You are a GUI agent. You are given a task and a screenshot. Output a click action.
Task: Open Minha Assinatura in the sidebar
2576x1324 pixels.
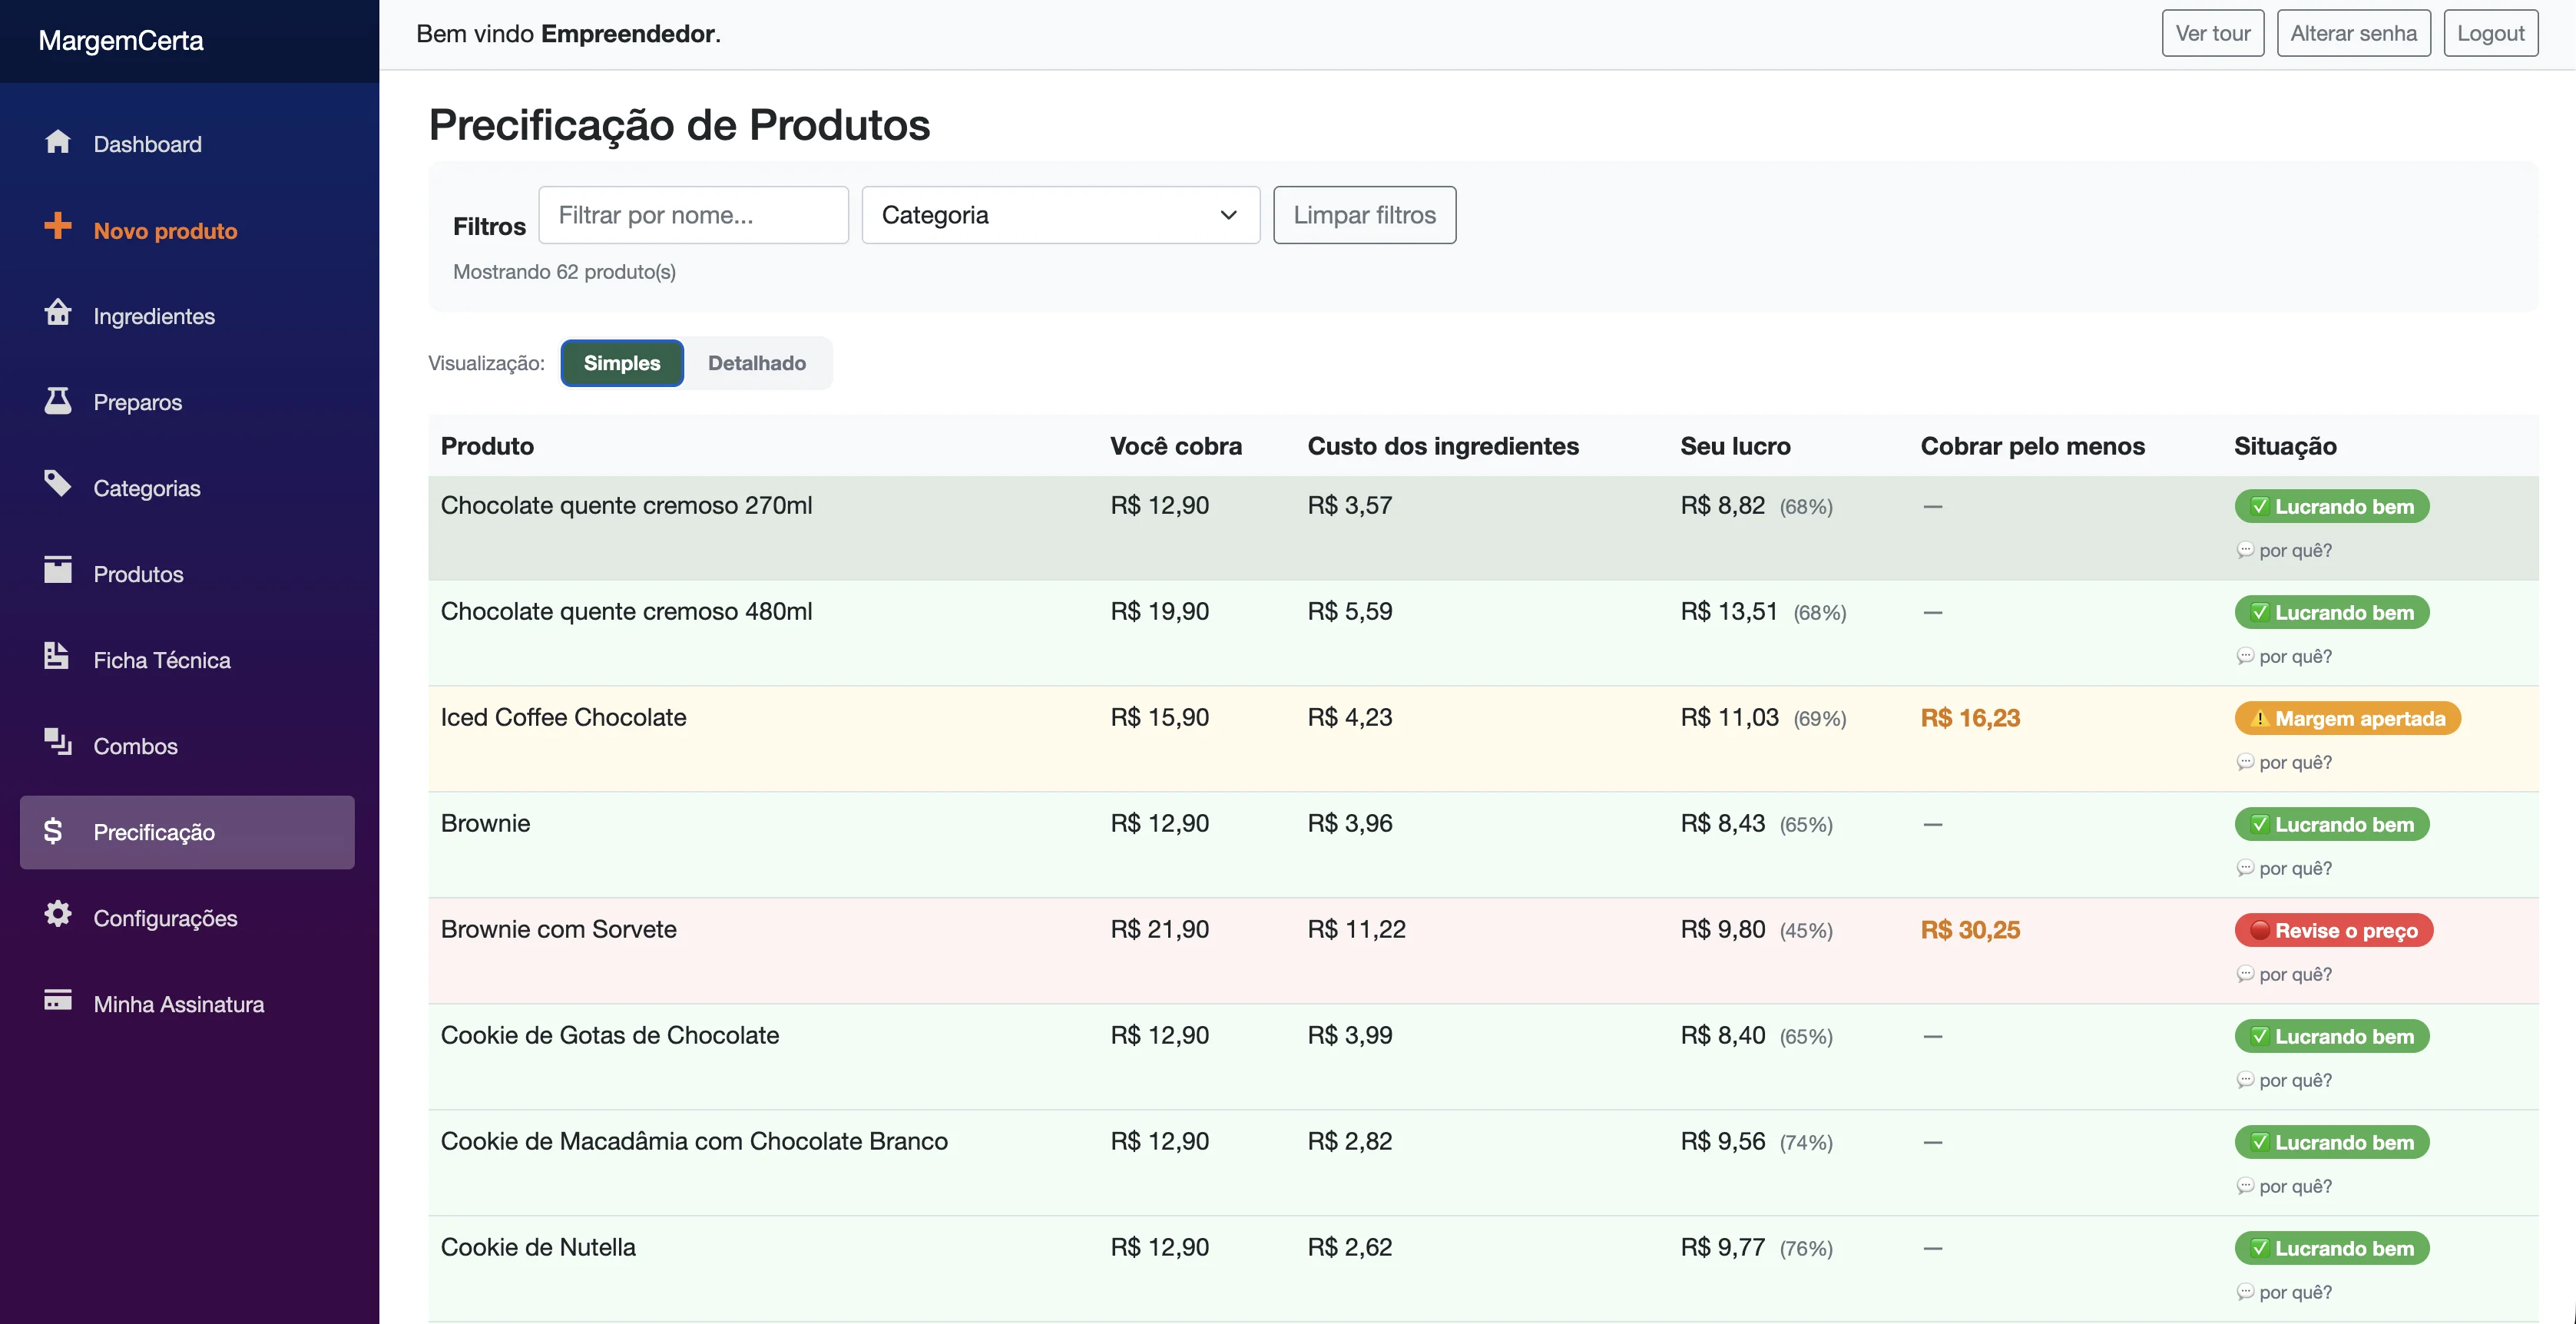187,1004
